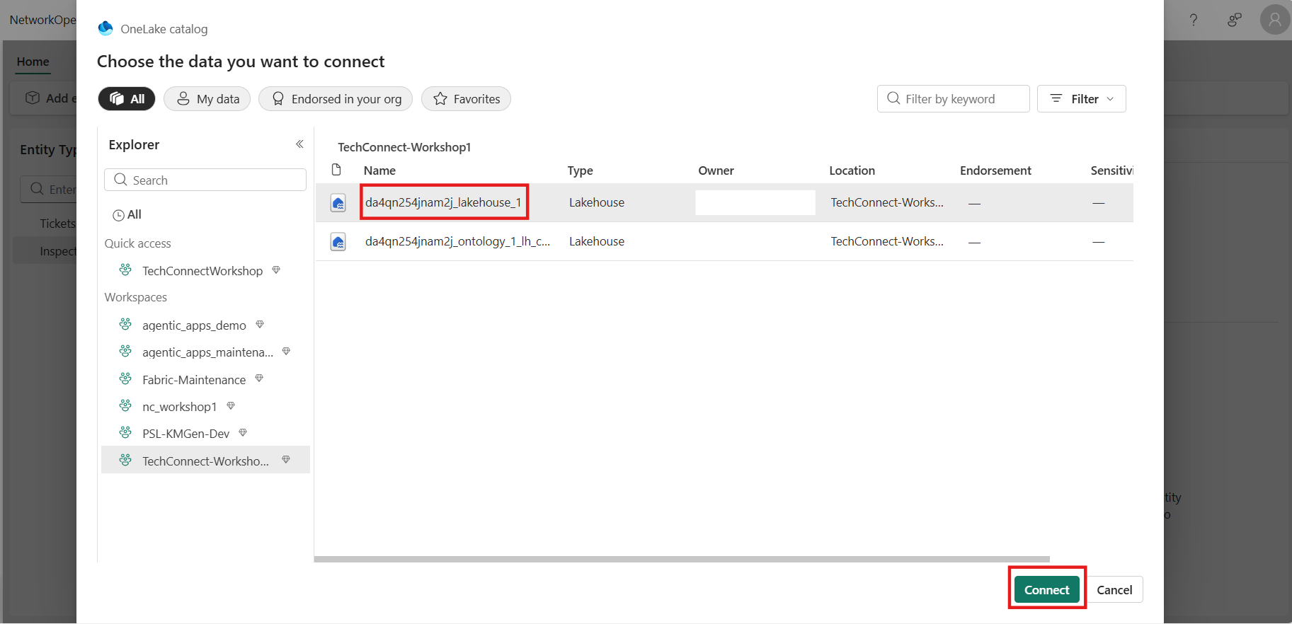
Task: Sort by the Name column header
Action: [379, 171]
